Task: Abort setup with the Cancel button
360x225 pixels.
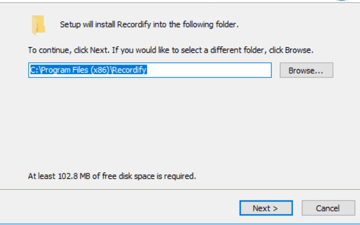Action: 328,208
